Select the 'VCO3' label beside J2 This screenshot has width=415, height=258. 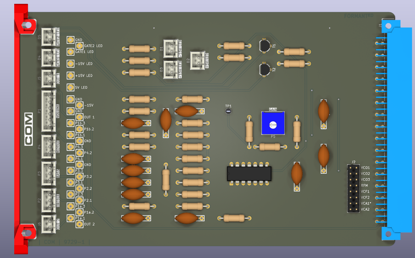(x=365, y=180)
